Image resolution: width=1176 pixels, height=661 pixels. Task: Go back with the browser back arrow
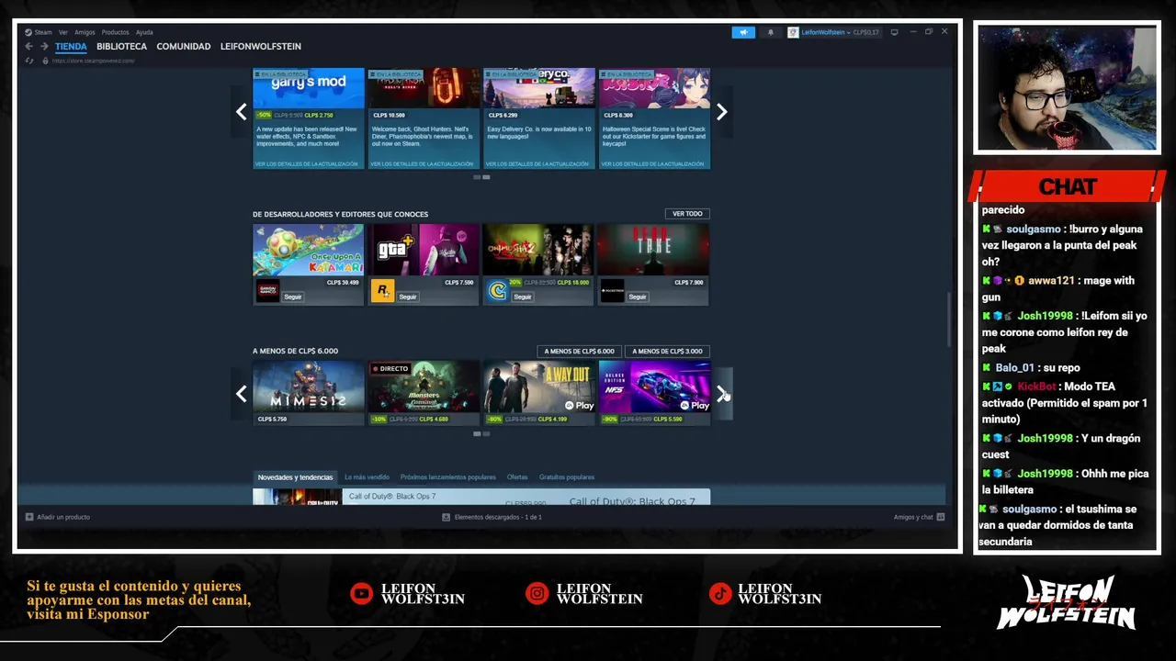coord(28,46)
